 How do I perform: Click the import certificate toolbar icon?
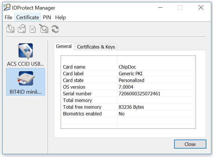[10, 29]
